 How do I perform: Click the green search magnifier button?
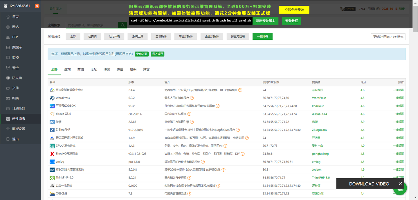click(122, 25)
